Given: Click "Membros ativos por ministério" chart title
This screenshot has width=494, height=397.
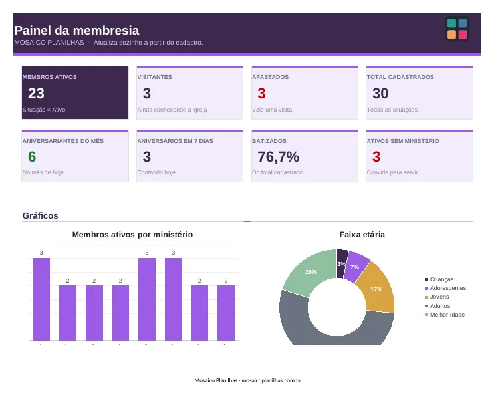Looking at the screenshot, I should 132,235.
